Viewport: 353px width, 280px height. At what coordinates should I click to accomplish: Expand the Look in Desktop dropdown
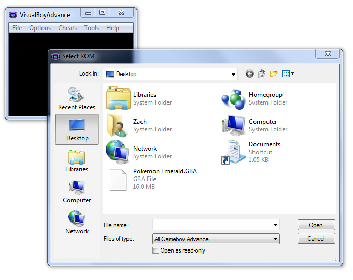point(233,74)
